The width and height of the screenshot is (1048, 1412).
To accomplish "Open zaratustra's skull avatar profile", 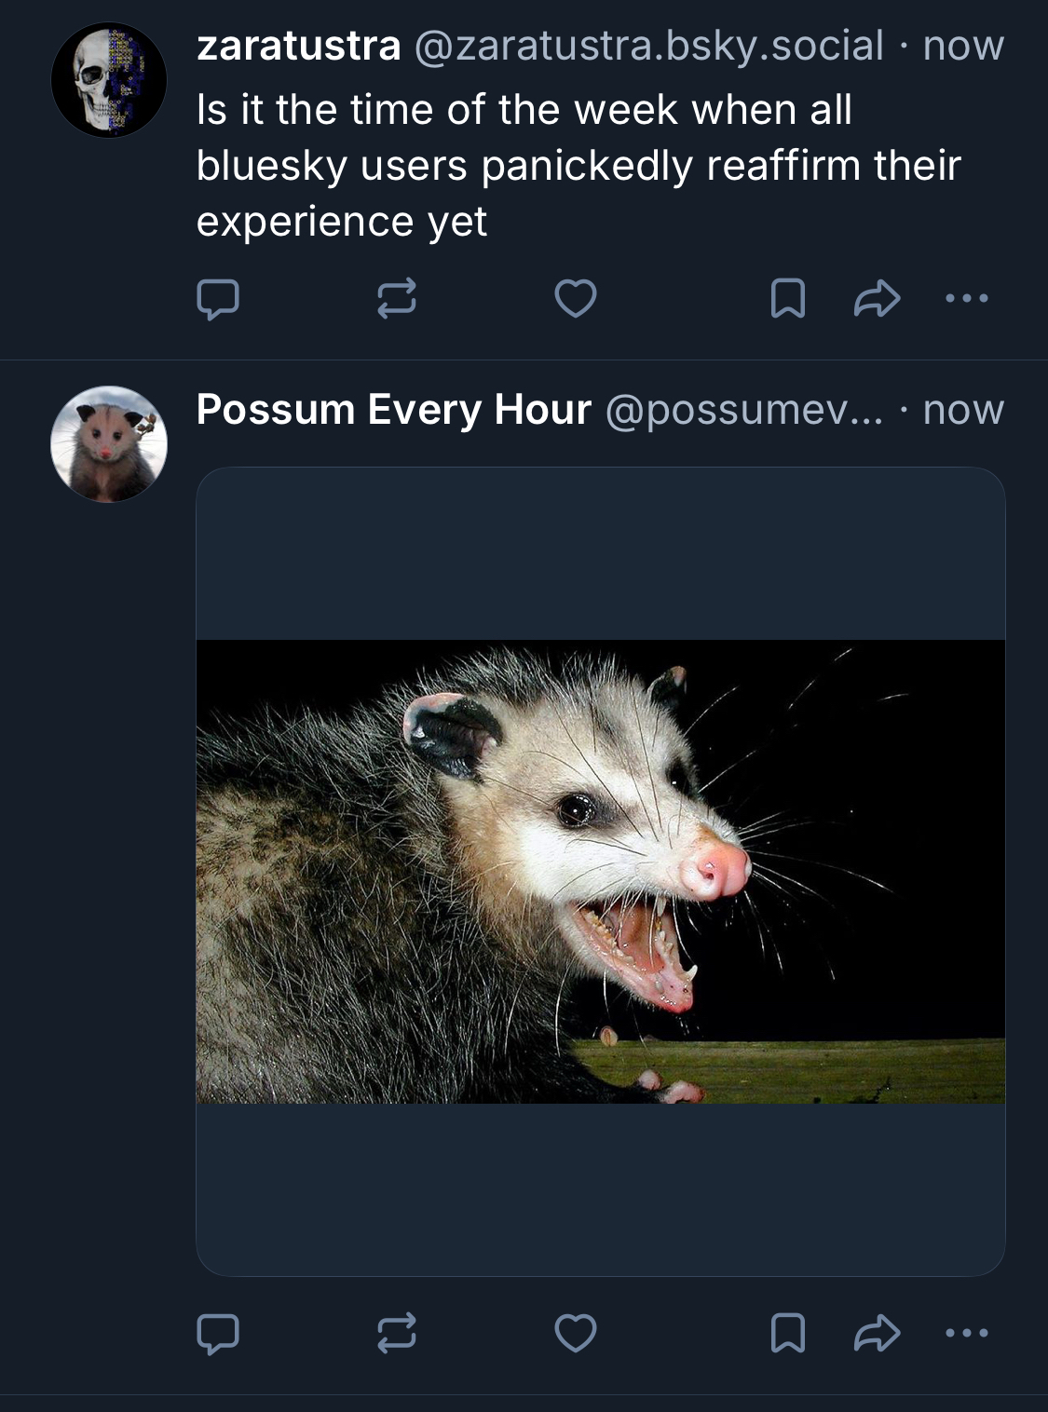I will coord(109,80).
